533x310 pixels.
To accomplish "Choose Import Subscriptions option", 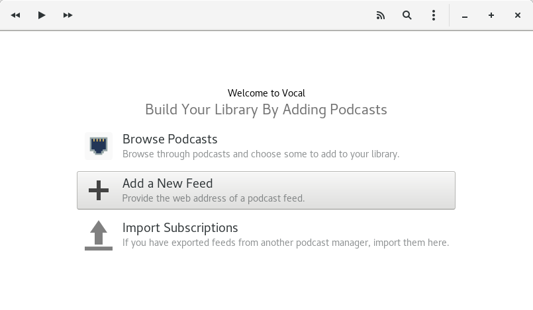I will (266, 235).
